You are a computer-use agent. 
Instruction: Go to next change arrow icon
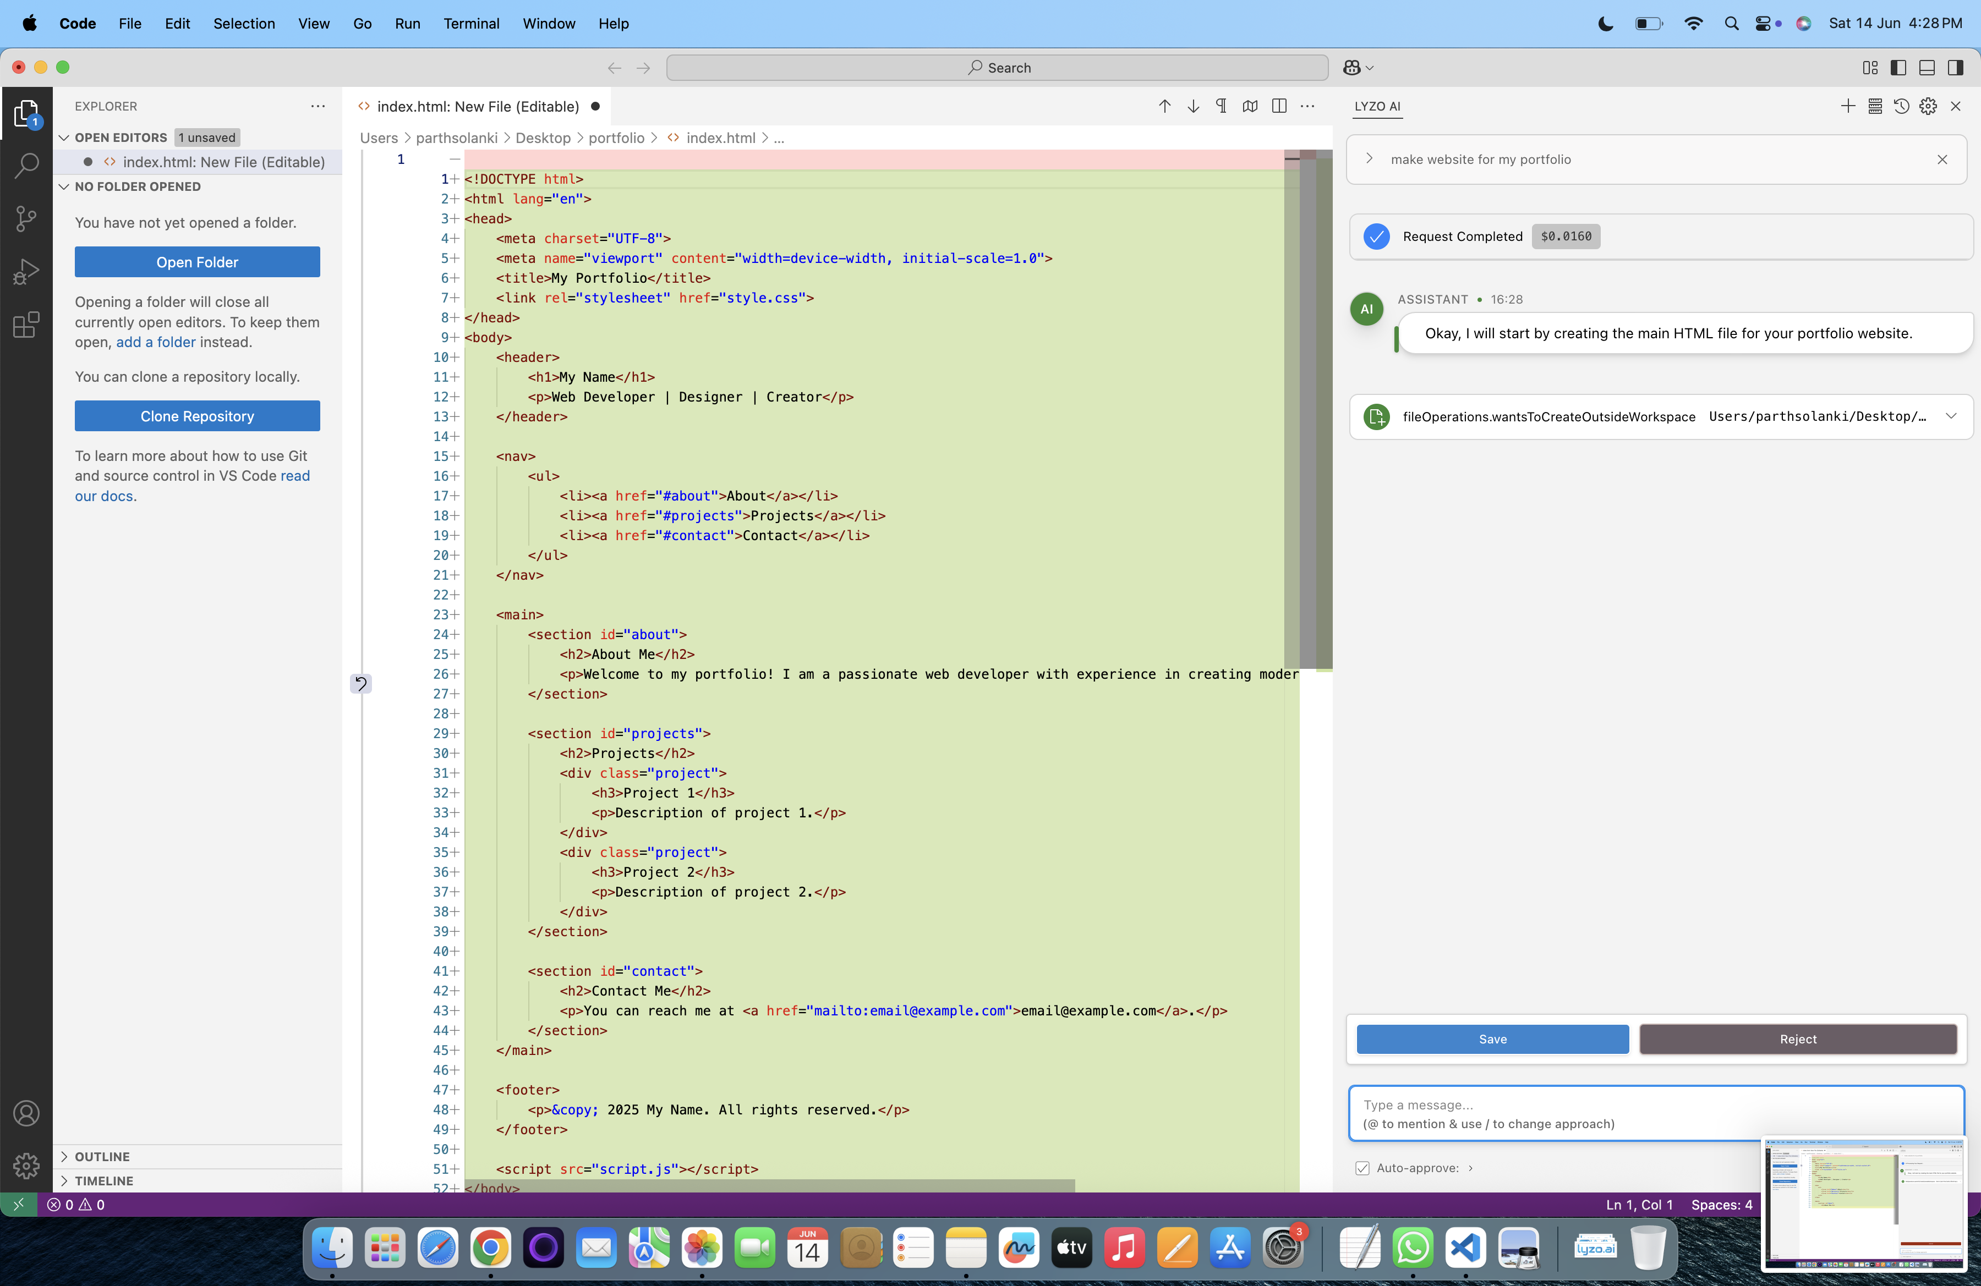click(1193, 107)
